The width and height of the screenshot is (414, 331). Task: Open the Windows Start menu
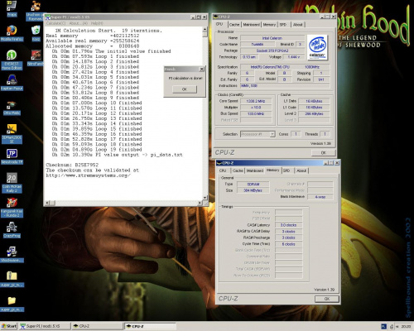(9, 326)
